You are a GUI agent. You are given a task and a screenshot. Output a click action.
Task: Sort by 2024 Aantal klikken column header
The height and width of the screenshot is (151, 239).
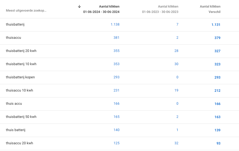click(x=101, y=9)
